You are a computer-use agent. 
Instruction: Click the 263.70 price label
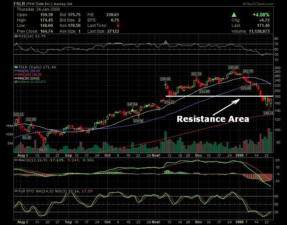click(248, 71)
